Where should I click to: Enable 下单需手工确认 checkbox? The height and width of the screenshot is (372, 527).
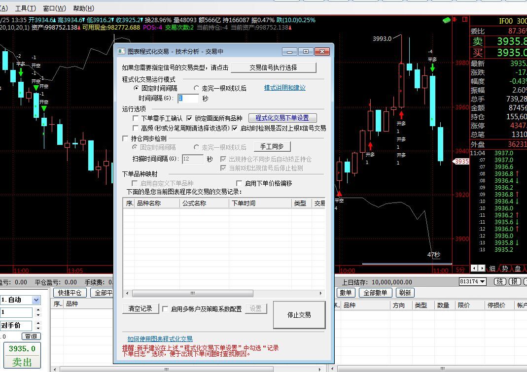[136, 118]
